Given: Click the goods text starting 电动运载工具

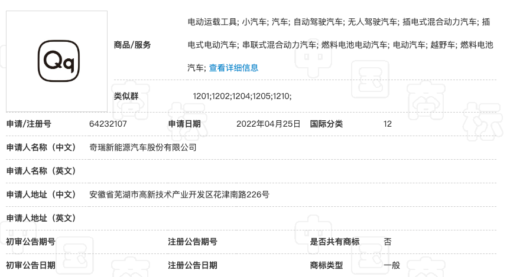Looking at the screenshot, I should coord(339,22).
